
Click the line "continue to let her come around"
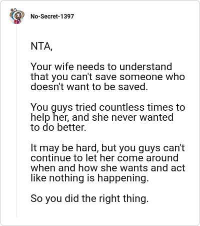104,158
